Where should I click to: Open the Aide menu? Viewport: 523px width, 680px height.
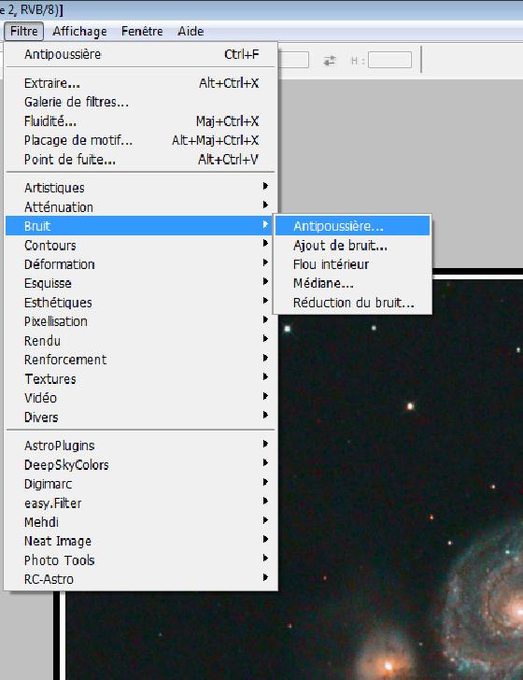click(x=191, y=31)
